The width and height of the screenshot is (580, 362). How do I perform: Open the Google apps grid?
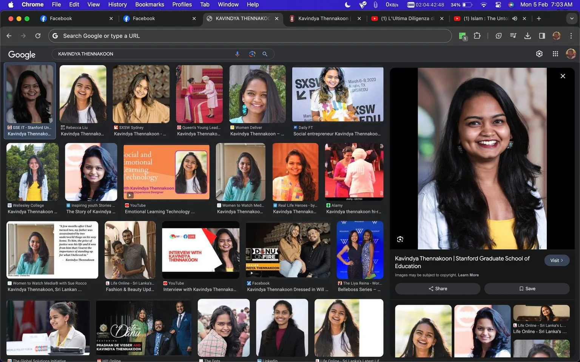click(555, 54)
